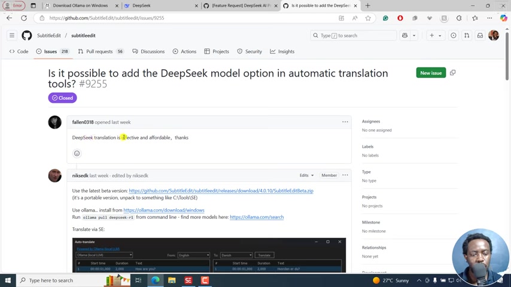
Task: Open the subtitleedit repository link
Action: (x=83, y=35)
